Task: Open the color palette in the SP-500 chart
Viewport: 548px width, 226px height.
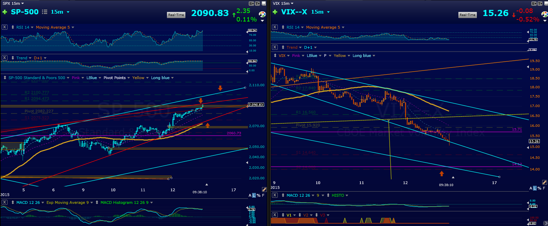Action: pyautogui.click(x=262, y=14)
